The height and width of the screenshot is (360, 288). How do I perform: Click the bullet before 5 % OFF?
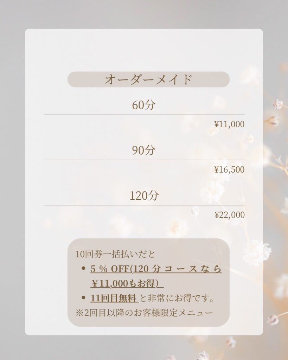83,269
